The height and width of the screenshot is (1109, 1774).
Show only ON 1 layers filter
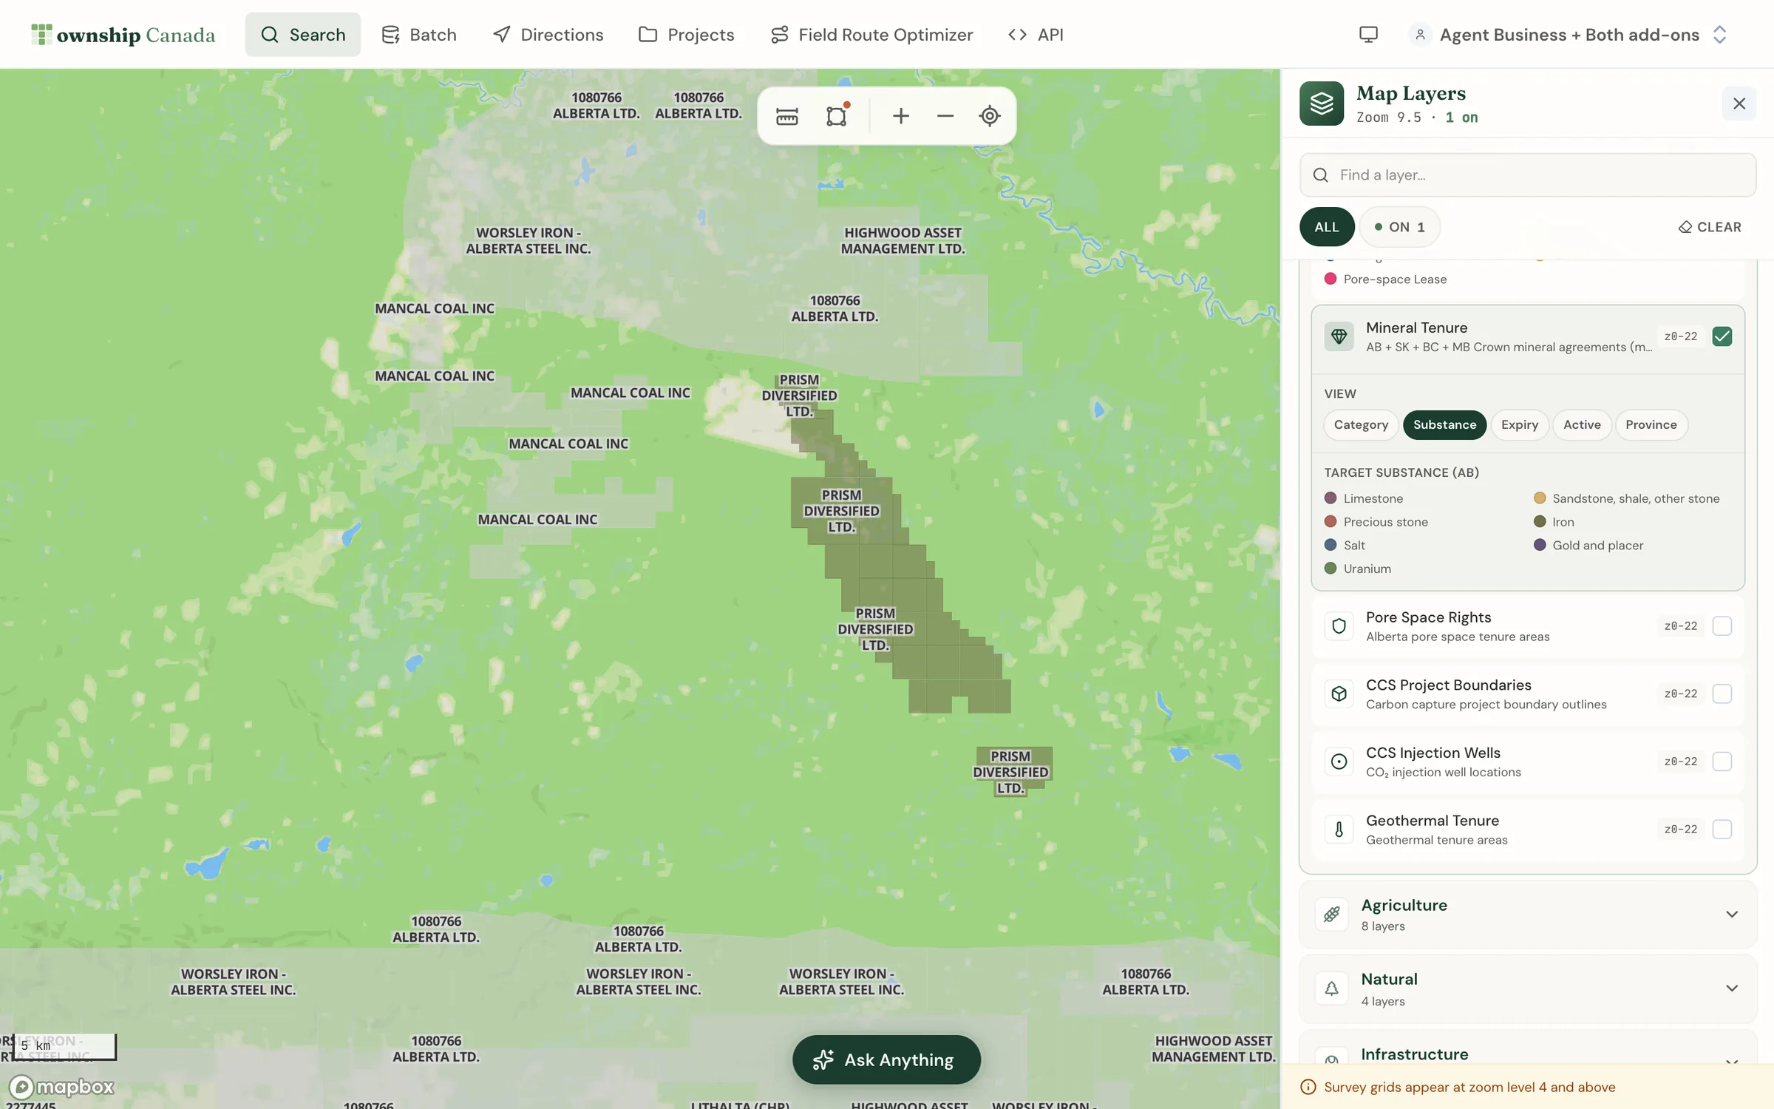1399,227
